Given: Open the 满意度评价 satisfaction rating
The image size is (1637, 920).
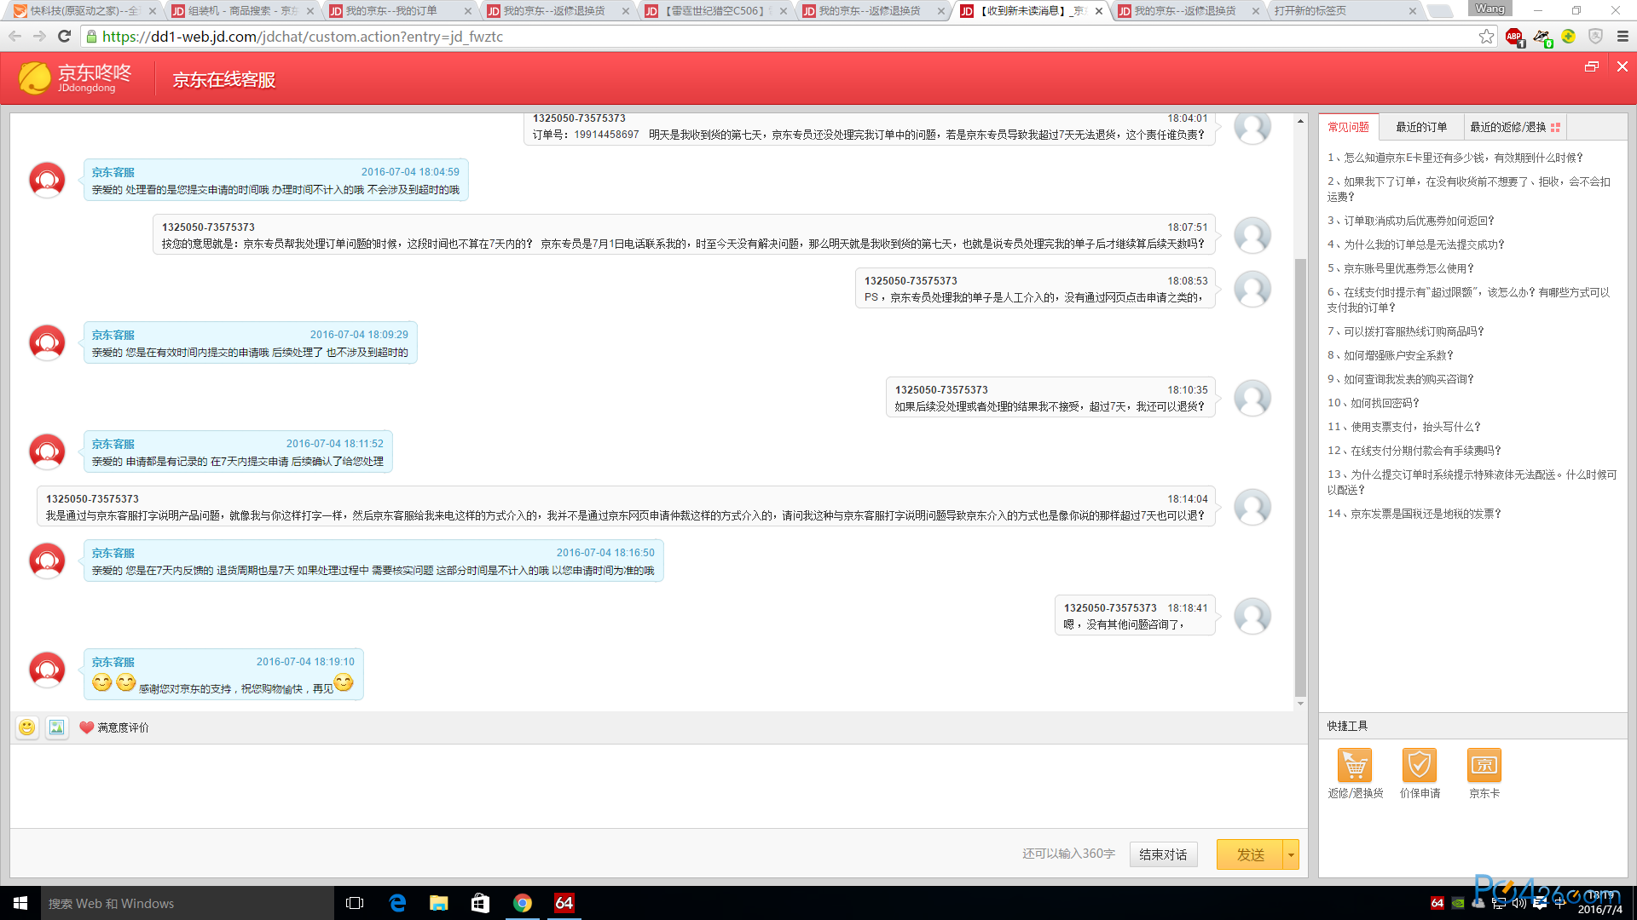Looking at the screenshot, I should tap(114, 727).
